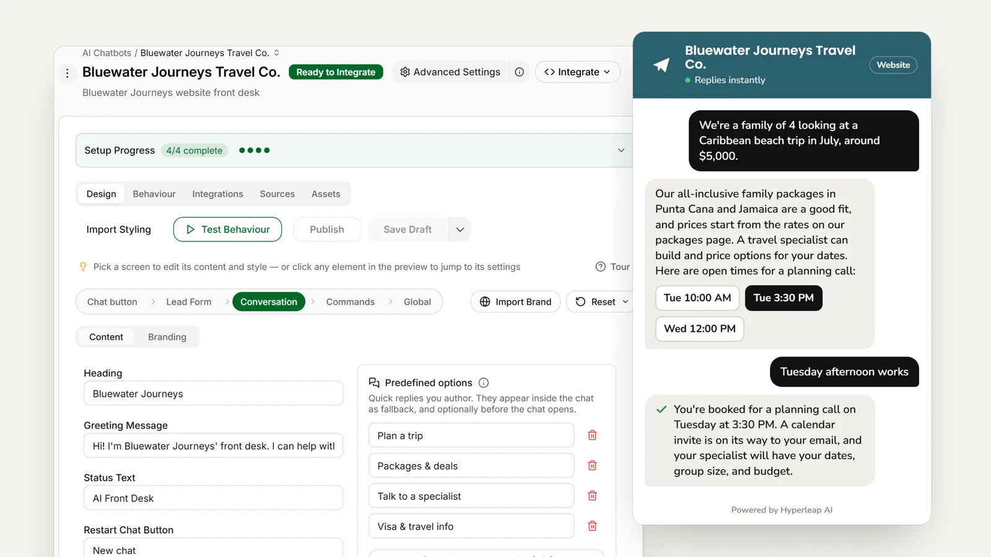Viewport: 991px width, 557px height.
Task: Click the Heading input field
Action: pos(213,394)
